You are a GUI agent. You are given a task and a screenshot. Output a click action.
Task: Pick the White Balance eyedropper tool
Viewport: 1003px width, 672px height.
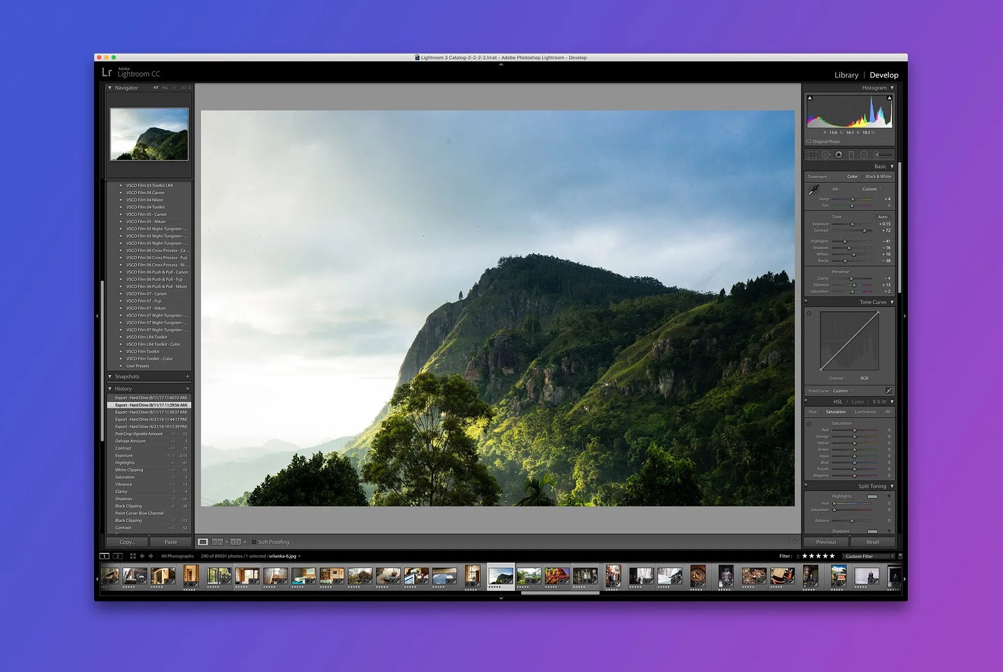814,190
